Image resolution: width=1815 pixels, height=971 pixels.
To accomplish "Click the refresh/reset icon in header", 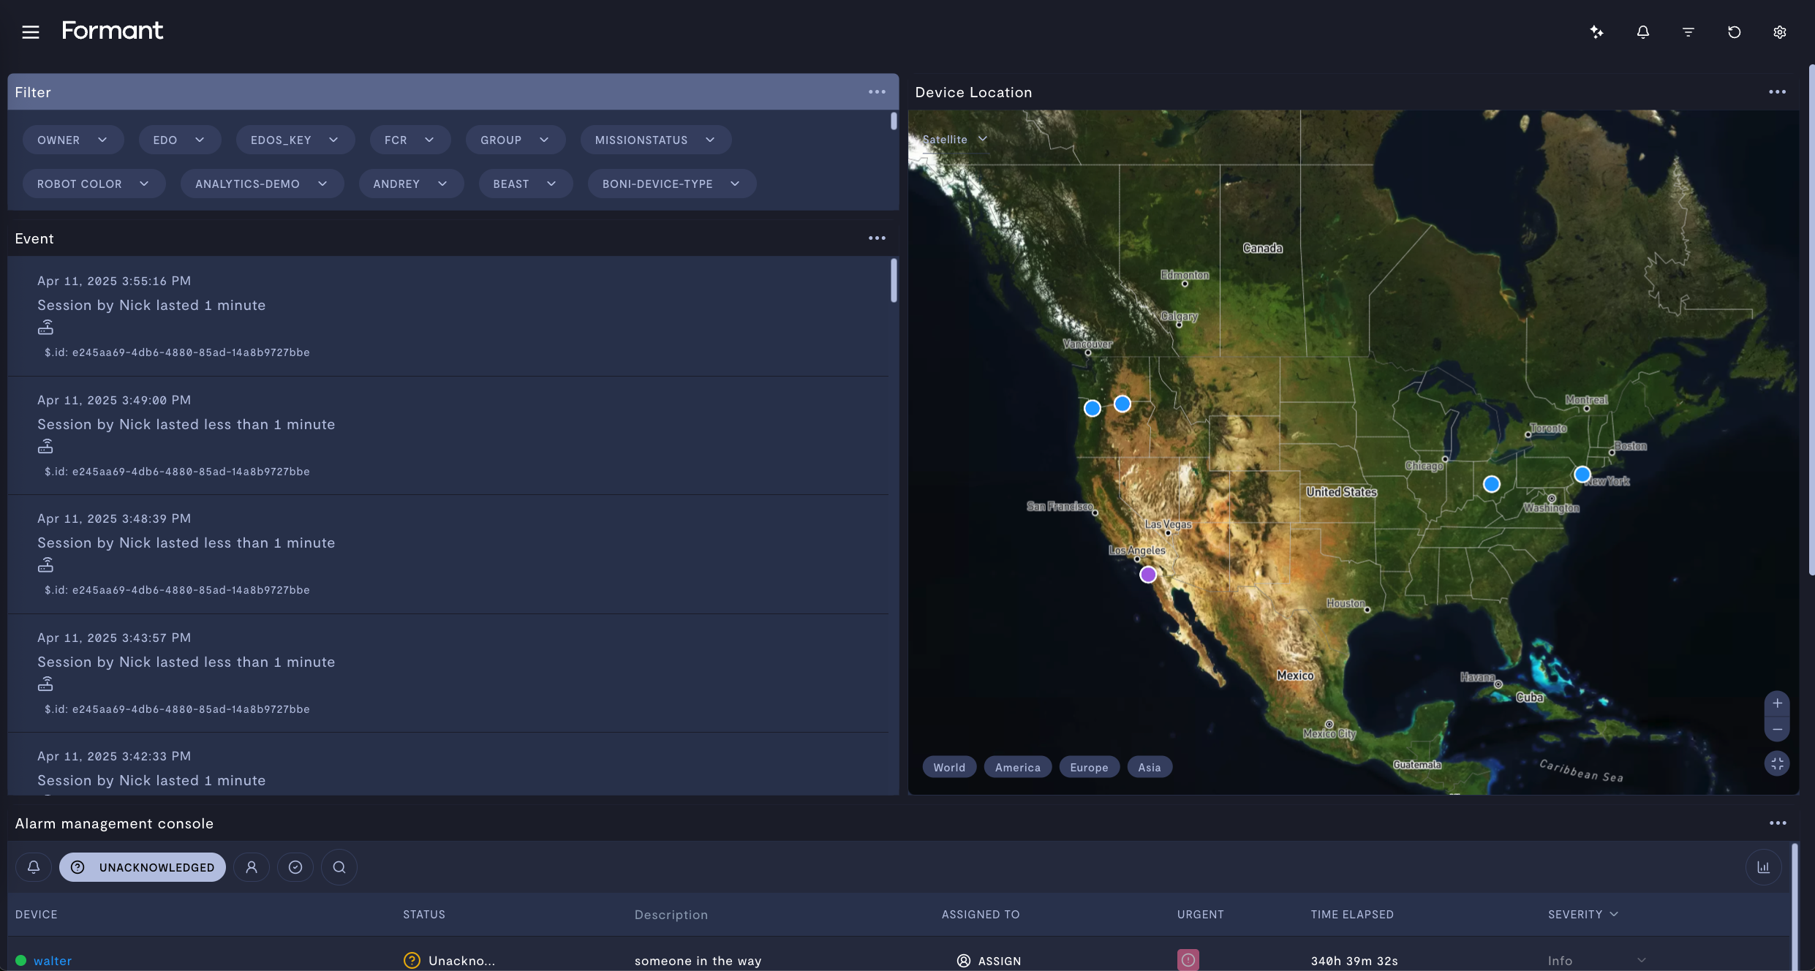I will click(1734, 31).
